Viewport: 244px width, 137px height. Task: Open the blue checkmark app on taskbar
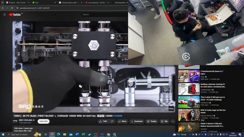(x=90, y=134)
